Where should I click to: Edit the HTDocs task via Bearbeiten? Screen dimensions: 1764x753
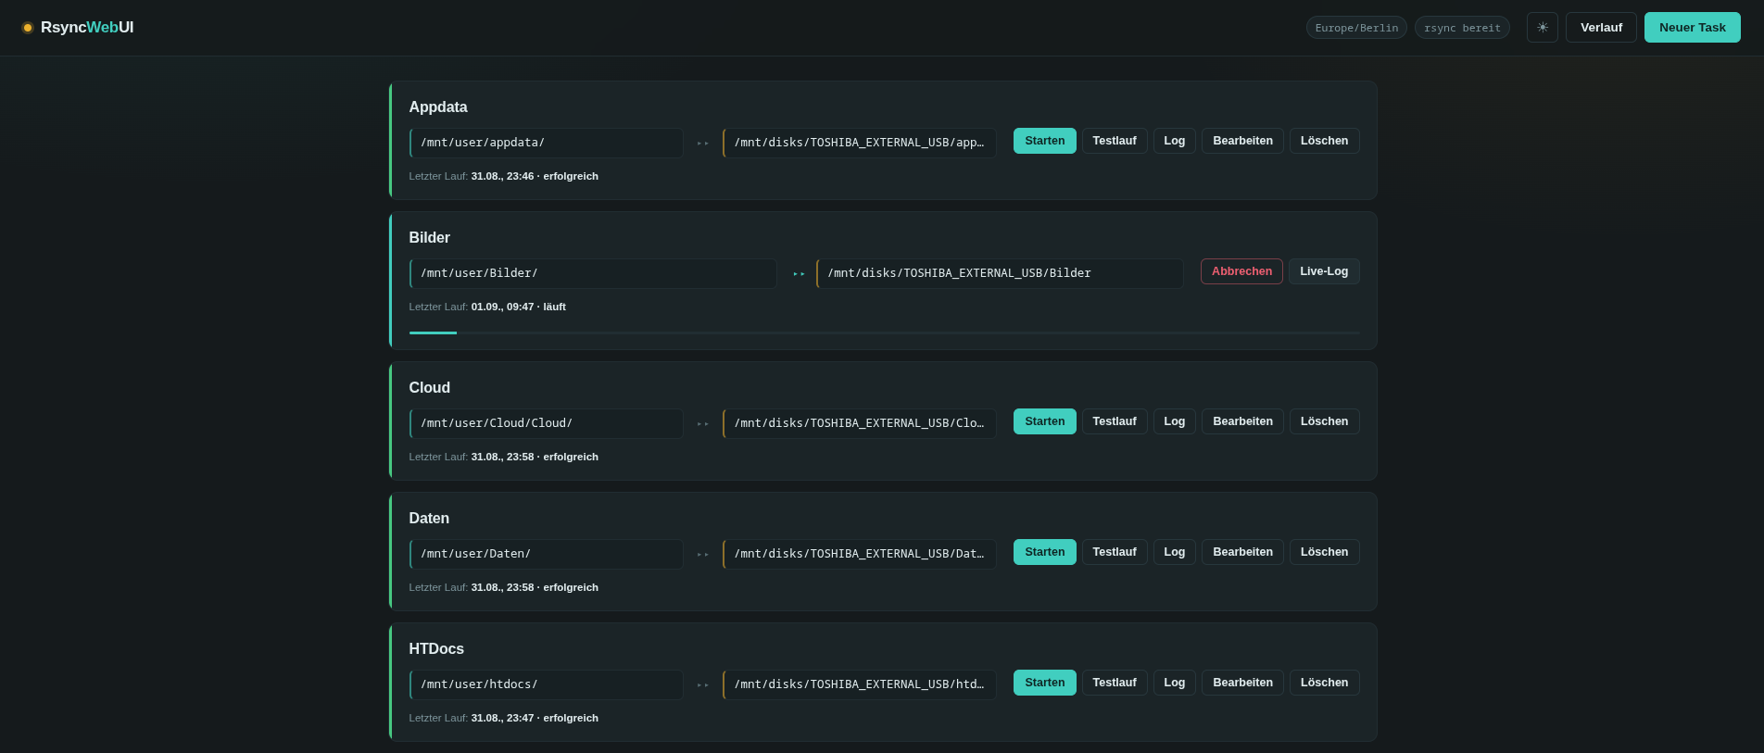(x=1242, y=683)
